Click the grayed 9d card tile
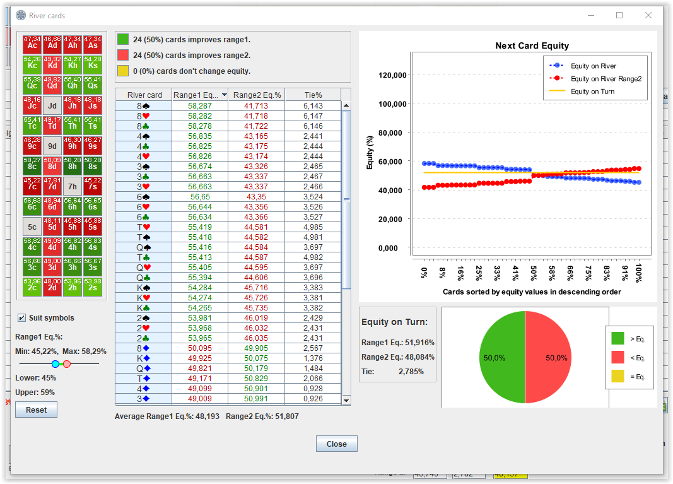This screenshot has width=673, height=484. (52, 146)
